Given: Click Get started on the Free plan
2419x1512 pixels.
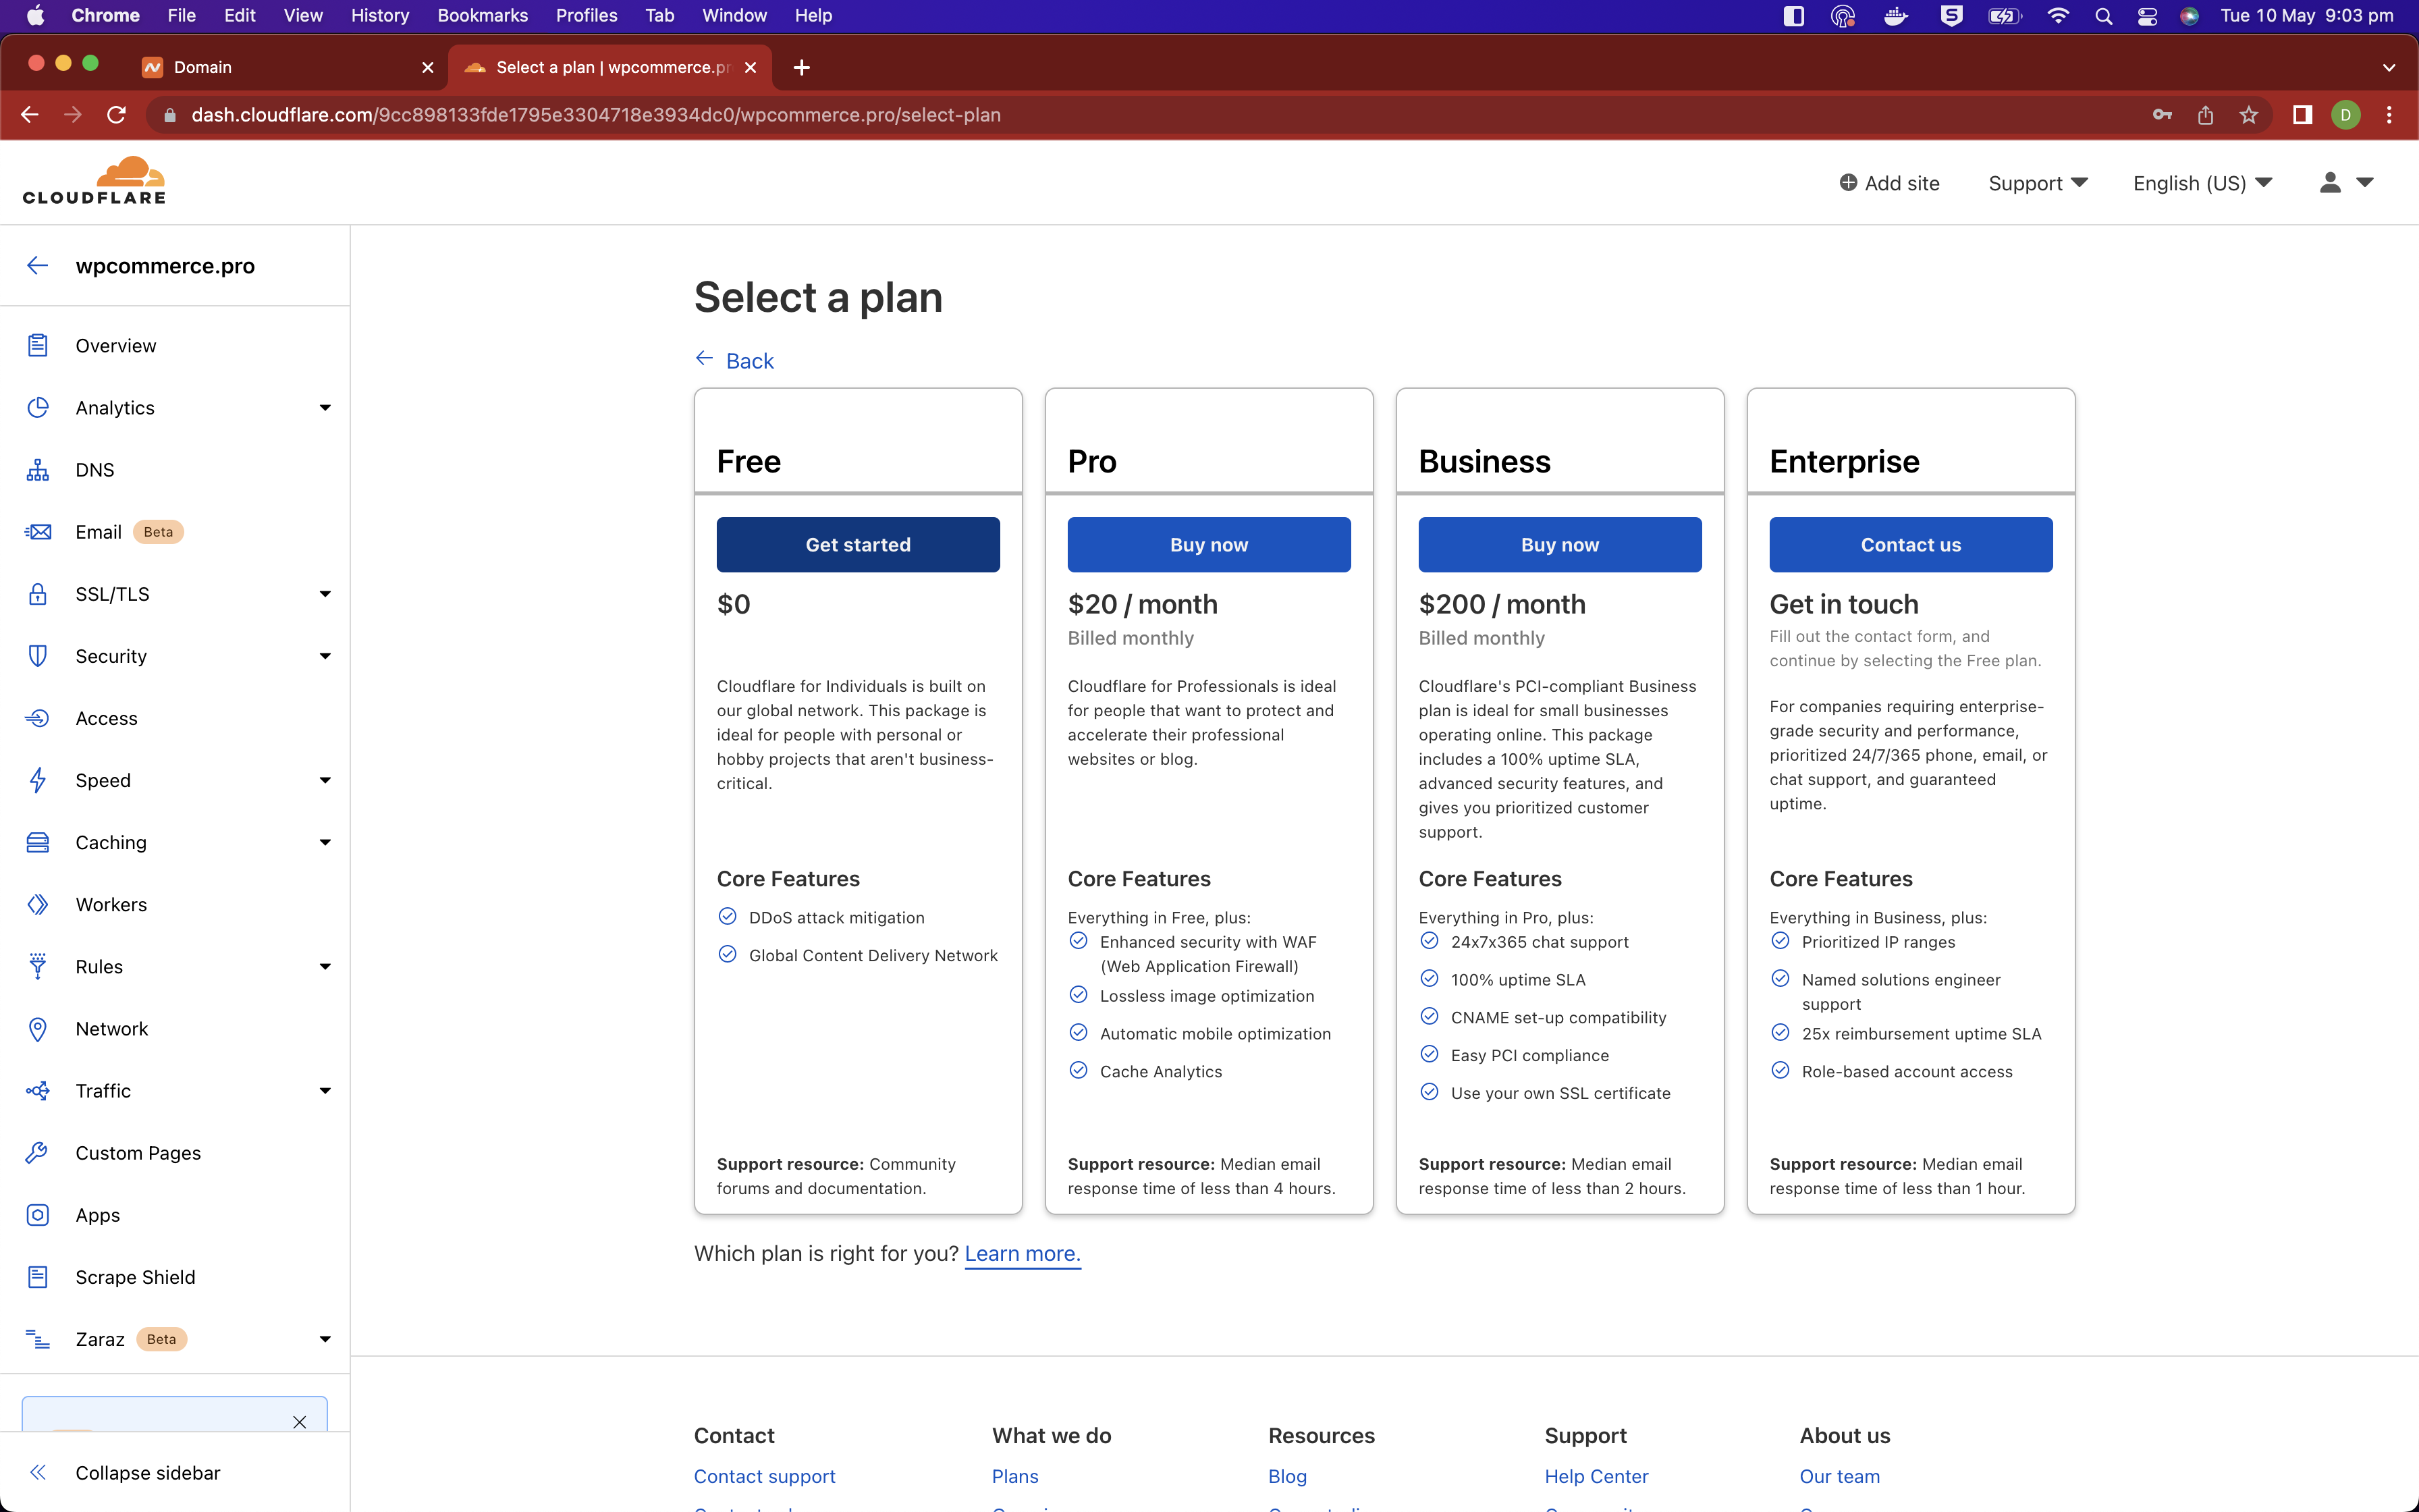Looking at the screenshot, I should point(858,545).
